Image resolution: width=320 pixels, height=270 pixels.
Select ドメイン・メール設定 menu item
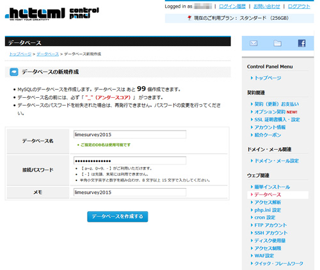(x=276, y=161)
